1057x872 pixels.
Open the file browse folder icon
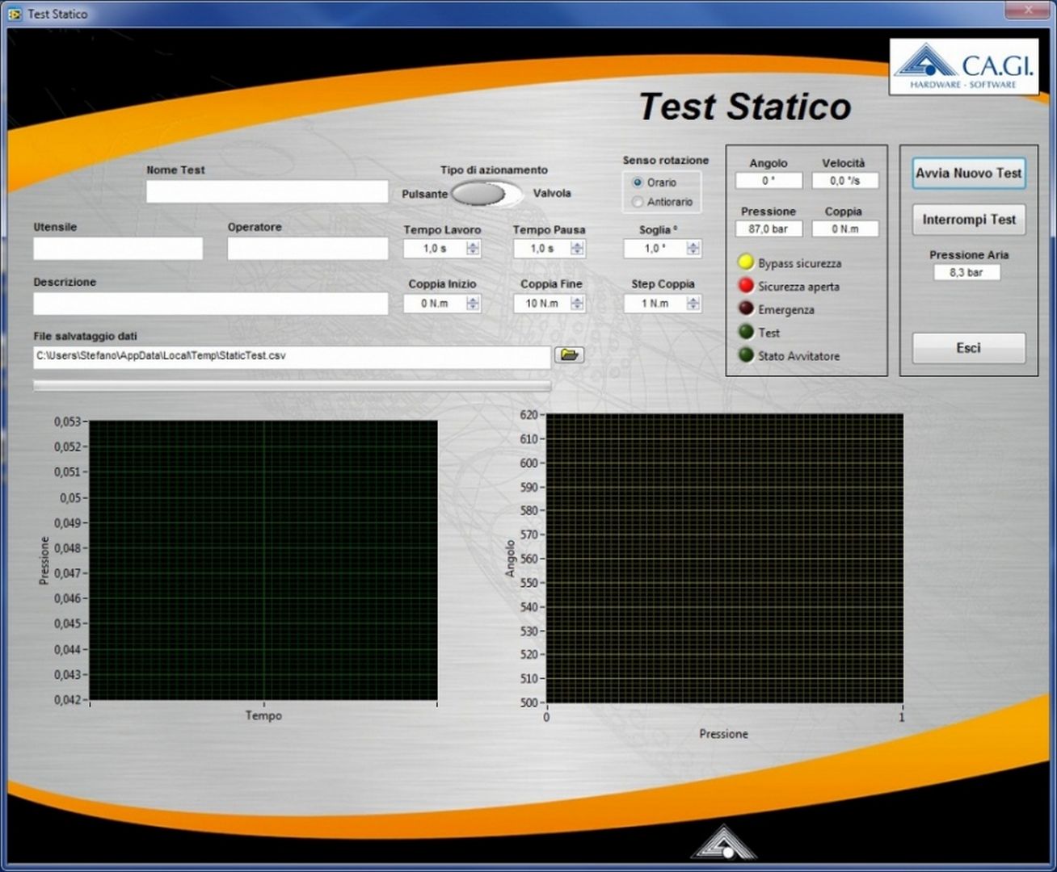click(x=569, y=354)
